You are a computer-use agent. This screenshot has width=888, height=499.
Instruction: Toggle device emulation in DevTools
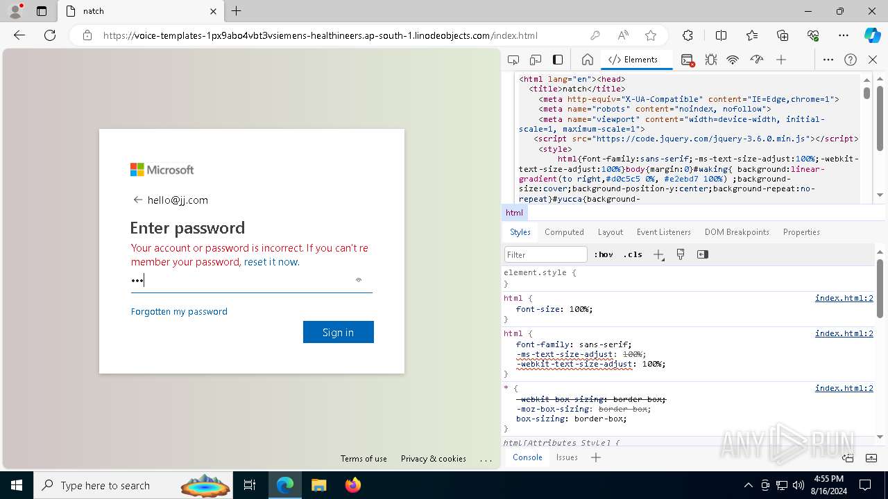pyautogui.click(x=536, y=60)
